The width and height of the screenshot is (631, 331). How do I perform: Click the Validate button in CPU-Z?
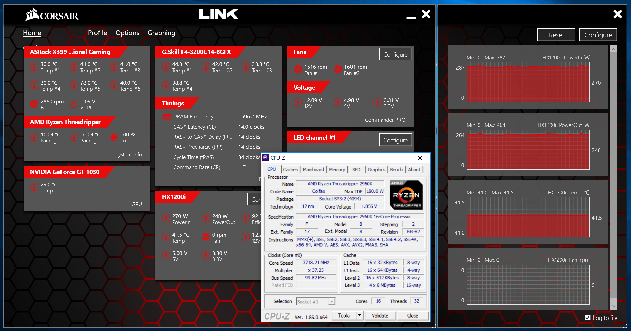tap(380, 315)
